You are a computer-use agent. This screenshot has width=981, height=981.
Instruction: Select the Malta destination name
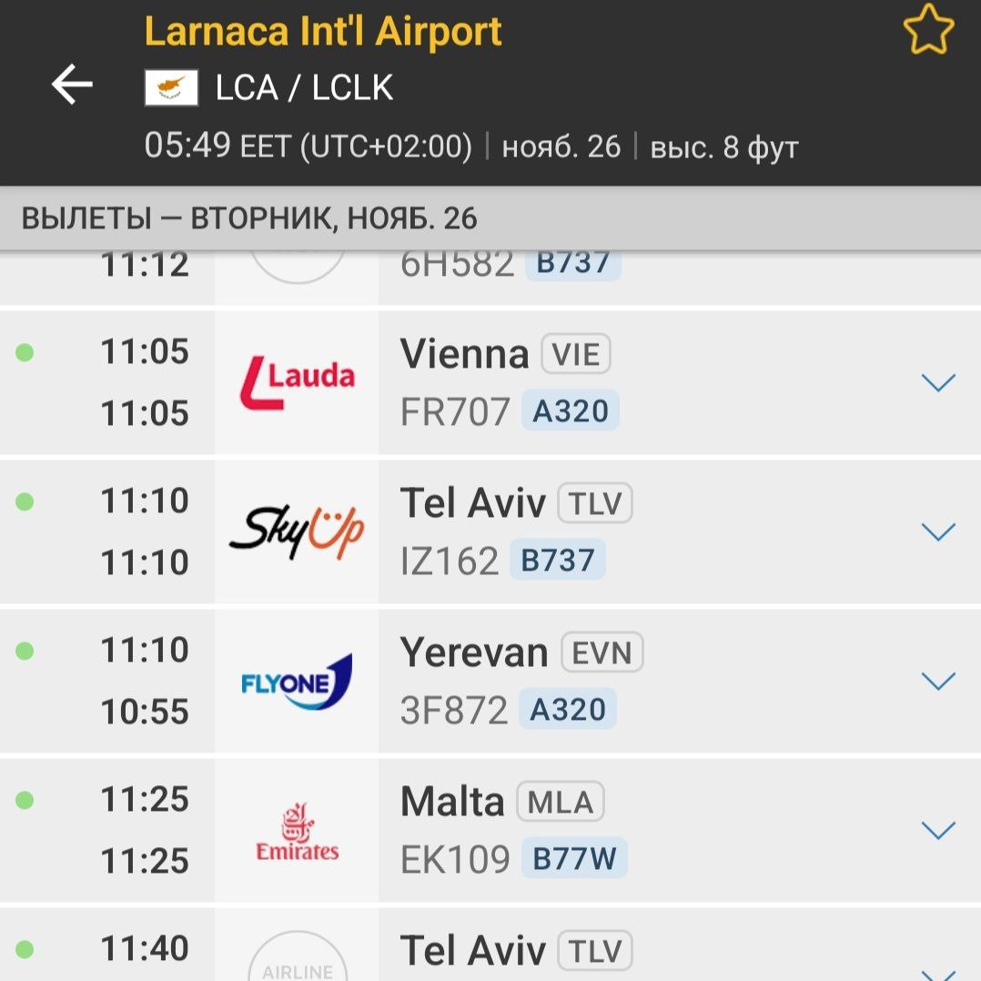click(452, 802)
